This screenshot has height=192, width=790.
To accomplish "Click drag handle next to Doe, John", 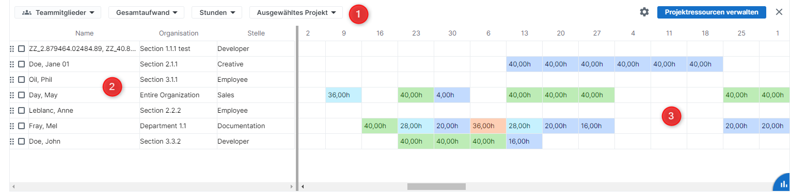I will 11,142.
